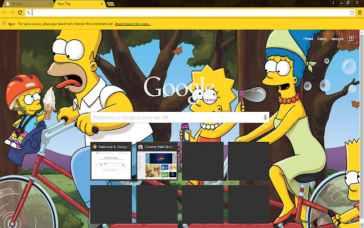Click the Google logo

point(180,89)
